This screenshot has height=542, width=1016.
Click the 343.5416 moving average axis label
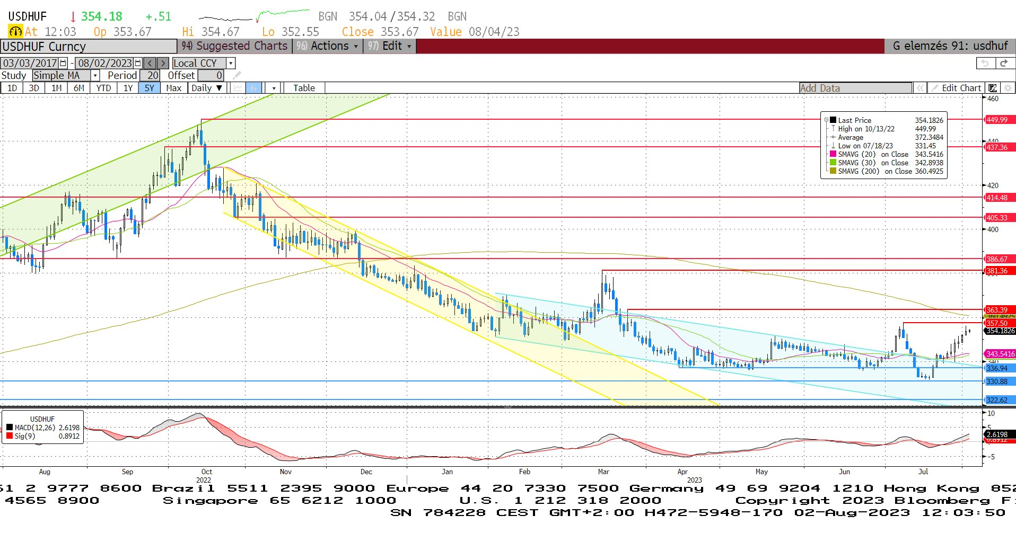pyautogui.click(x=1000, y=354)
